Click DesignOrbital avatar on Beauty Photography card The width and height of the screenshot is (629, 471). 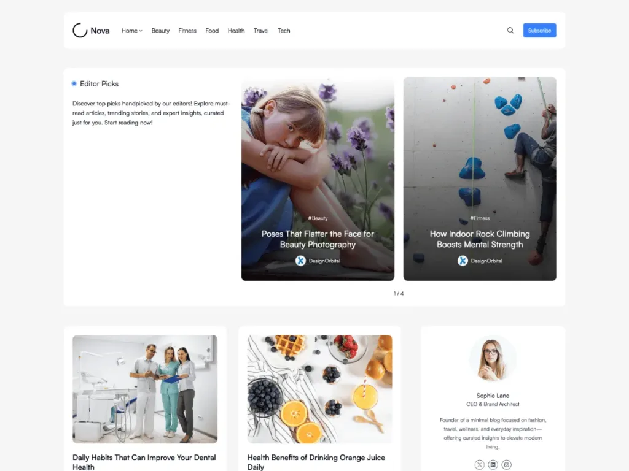(x=300, y=261)
